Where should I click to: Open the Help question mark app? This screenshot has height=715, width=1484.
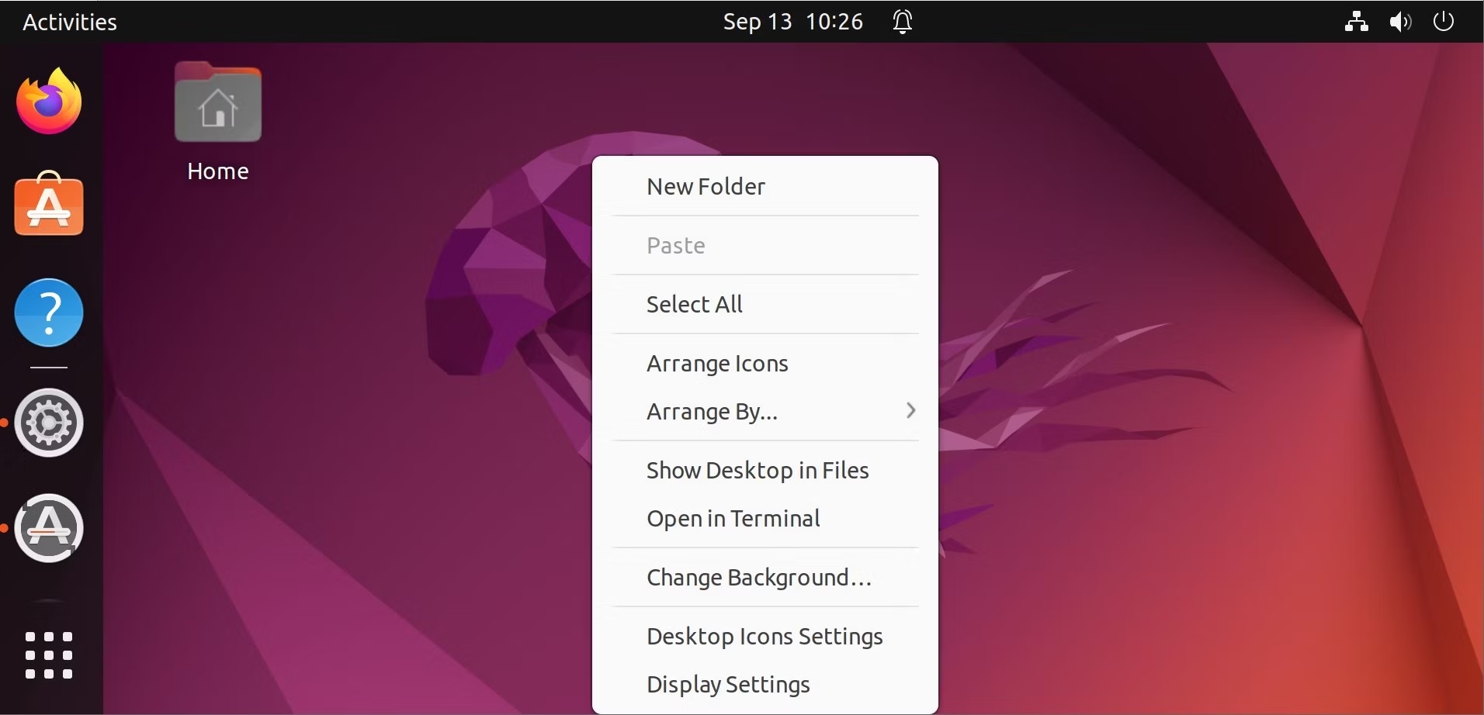49,313
